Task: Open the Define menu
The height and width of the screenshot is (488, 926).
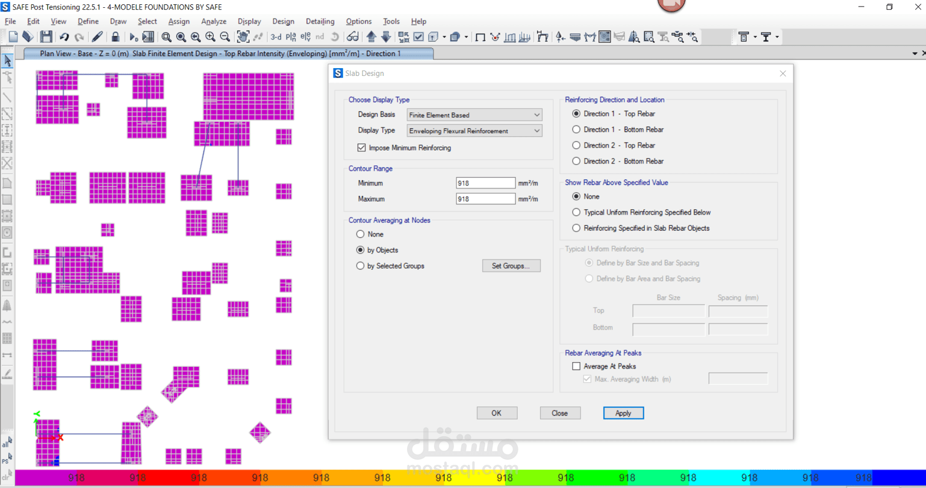Action: pyautogui.click(x=88, y=21)
